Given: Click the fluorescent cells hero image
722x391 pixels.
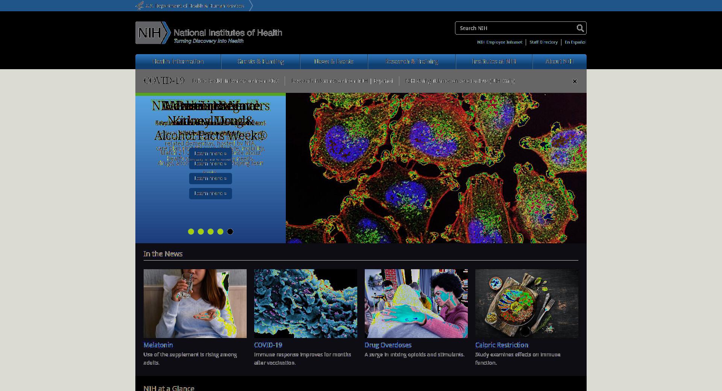Looking at the screenshot, I should [436, 168].
